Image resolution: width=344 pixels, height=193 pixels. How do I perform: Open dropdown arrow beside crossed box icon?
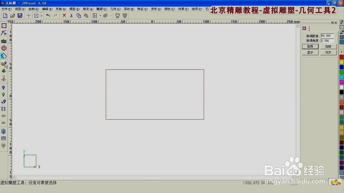[42, 15]
